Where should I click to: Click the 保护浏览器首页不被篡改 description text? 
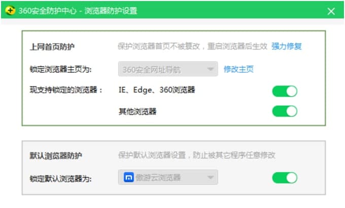tap(193, 46)
